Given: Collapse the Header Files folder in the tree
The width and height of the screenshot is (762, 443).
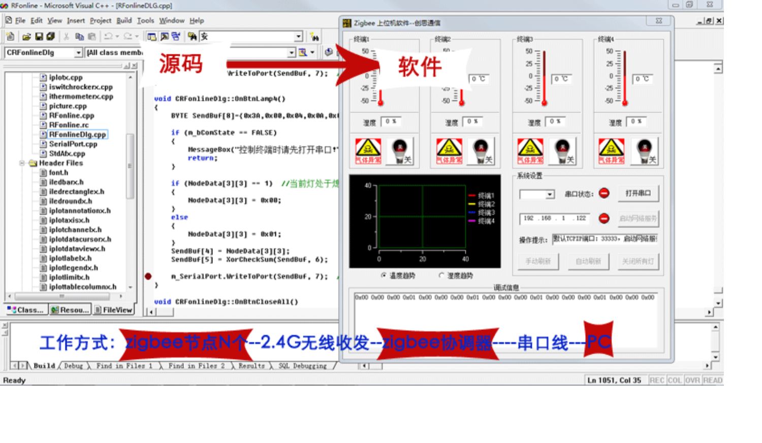Looking at the screenshot, I should tap(22, 163).
